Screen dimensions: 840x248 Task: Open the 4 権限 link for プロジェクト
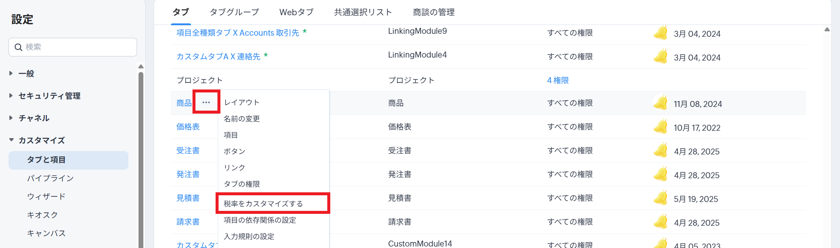(558, 80)
